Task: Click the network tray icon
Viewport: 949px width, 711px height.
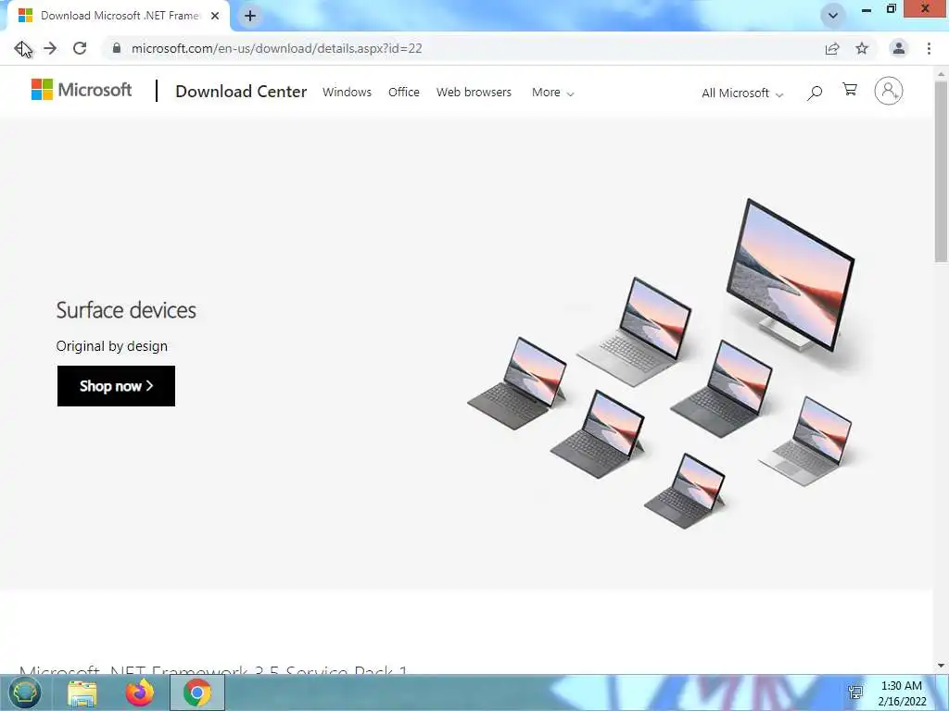Action: tap(855, 692)
